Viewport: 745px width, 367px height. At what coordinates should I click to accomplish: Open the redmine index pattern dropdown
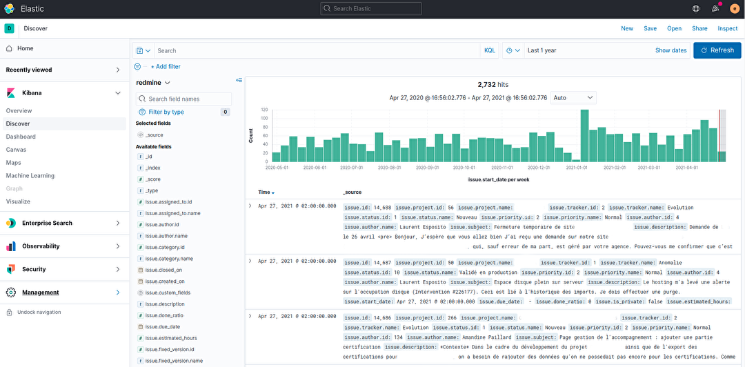click(153, 83)
